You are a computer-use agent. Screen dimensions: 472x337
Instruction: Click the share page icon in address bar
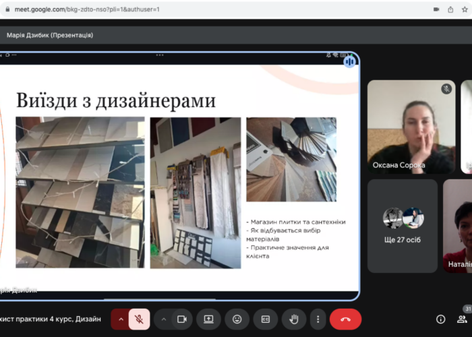450,9
